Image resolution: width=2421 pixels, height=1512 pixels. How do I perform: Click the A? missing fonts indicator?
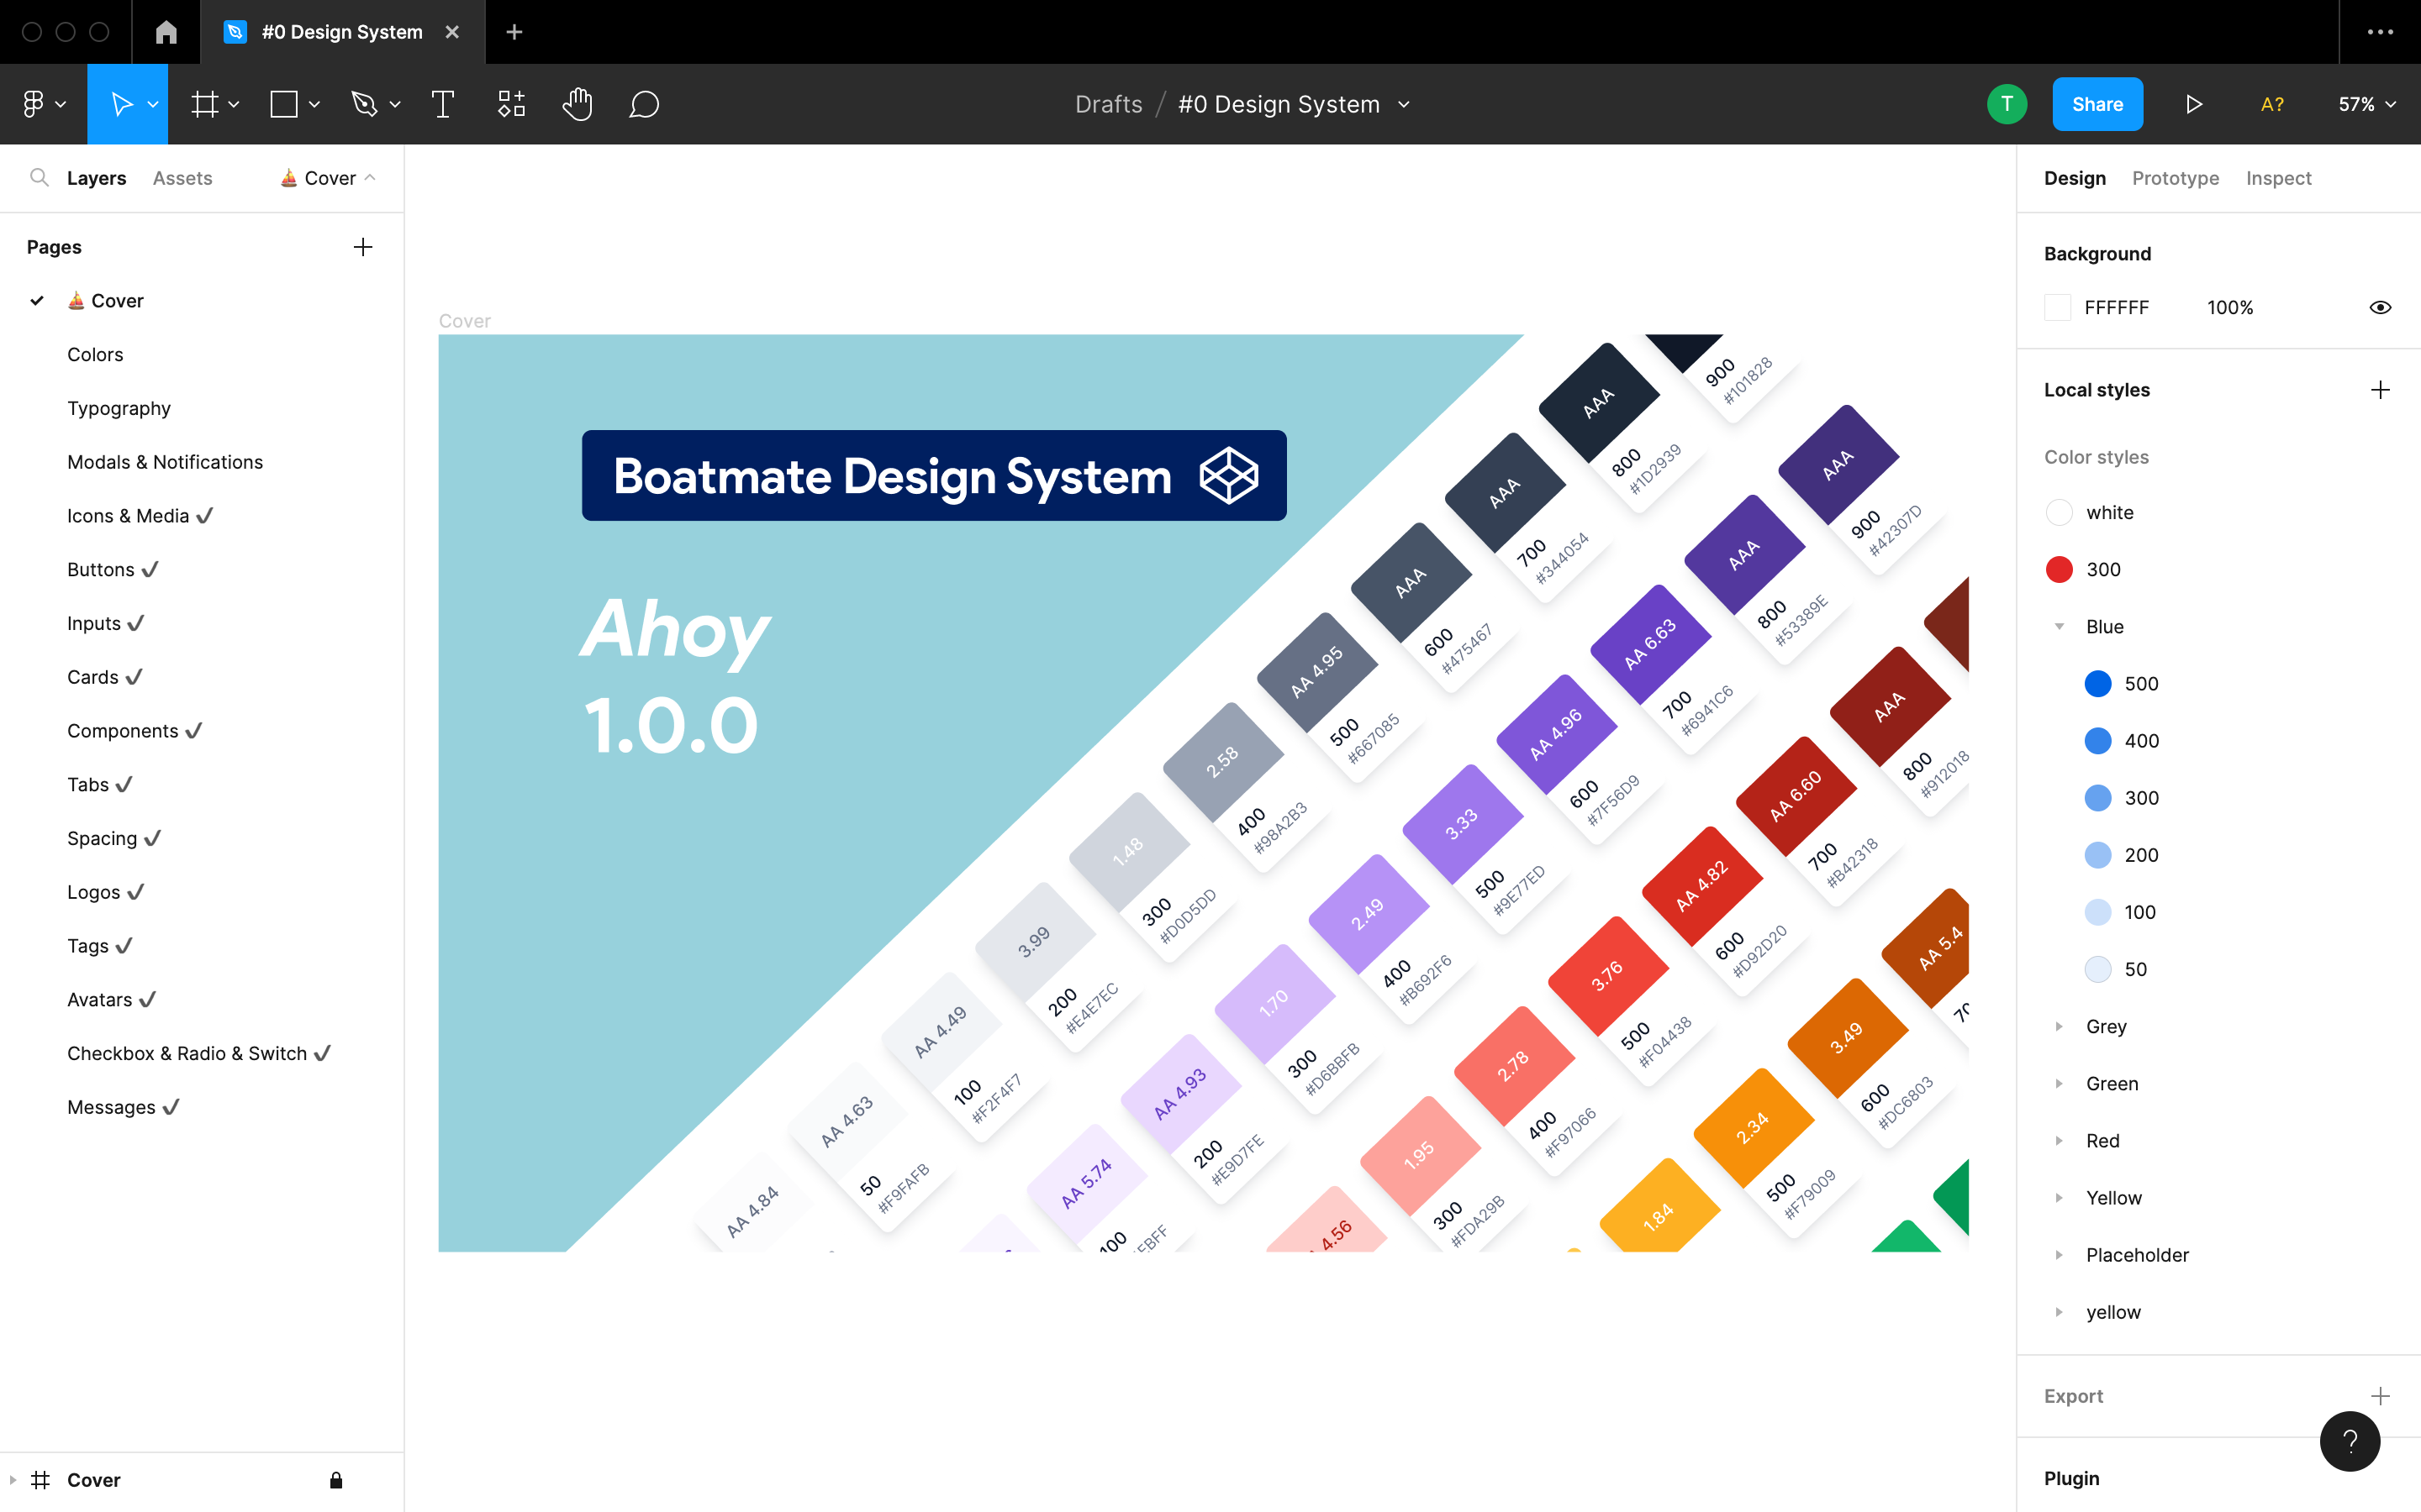(x=2272, y=104)
